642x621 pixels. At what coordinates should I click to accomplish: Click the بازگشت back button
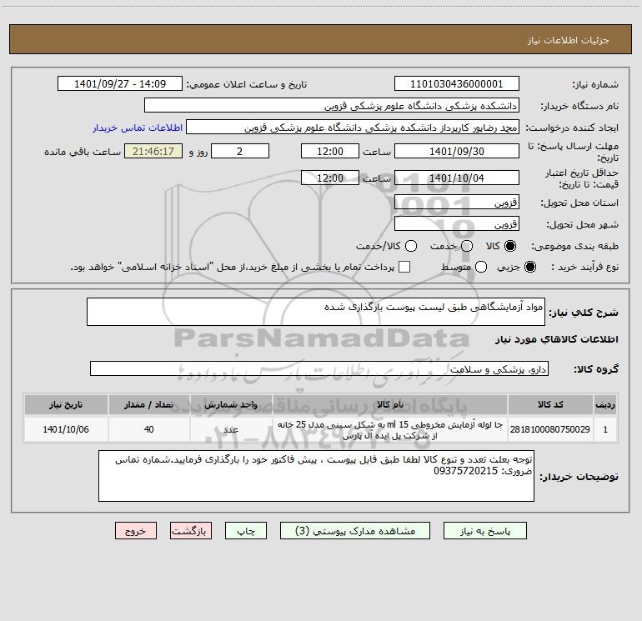(191, 531)
